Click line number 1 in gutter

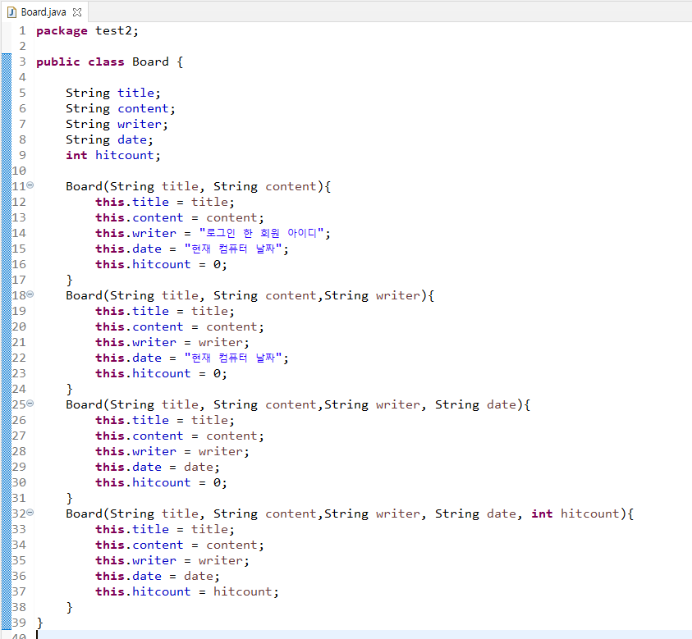click(22, 31)
